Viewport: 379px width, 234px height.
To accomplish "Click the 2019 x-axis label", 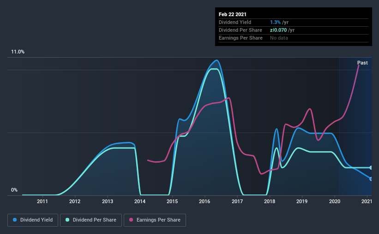I will click(302, 201).
